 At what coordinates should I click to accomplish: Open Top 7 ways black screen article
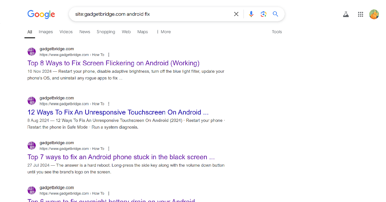point(121,157)
